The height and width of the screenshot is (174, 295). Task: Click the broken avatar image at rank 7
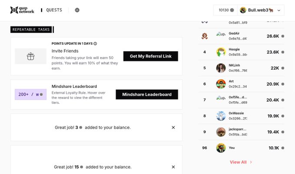(x=221, y=98)
